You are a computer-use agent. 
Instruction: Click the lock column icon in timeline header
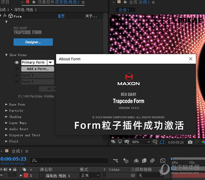(x=15, y=169)
